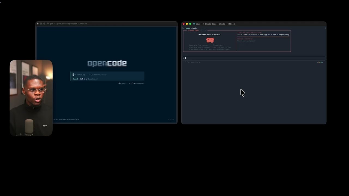Viewport: 349px width, 196px height.
Task: Click folder icon in OpenCode window title bar
Action: (48, 24)
